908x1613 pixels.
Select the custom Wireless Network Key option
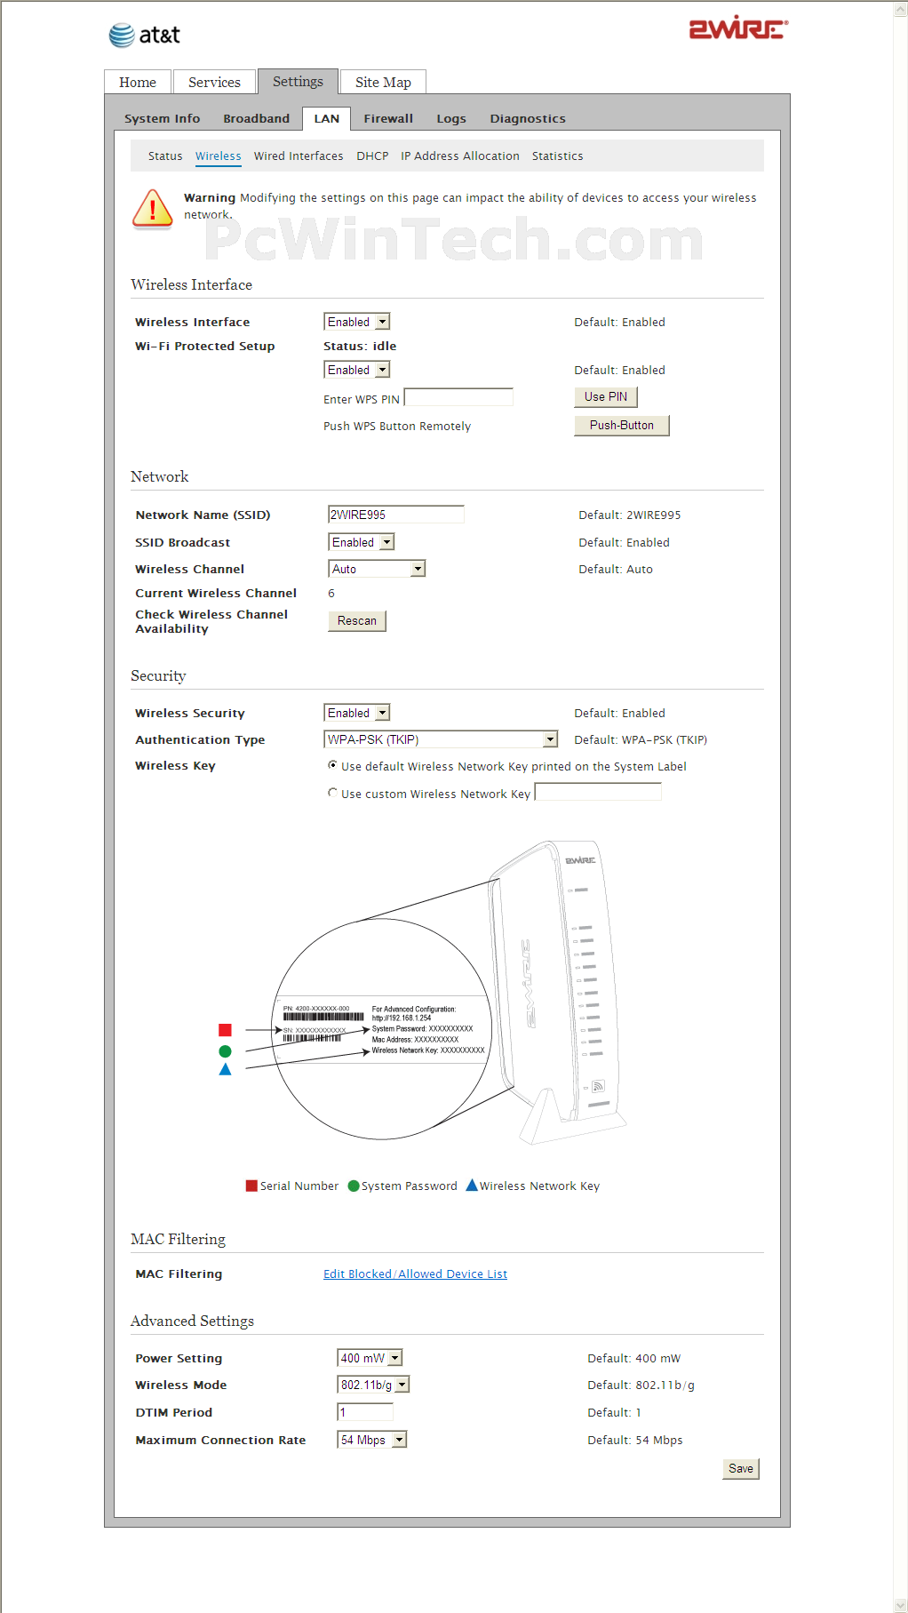pos(332,793)
